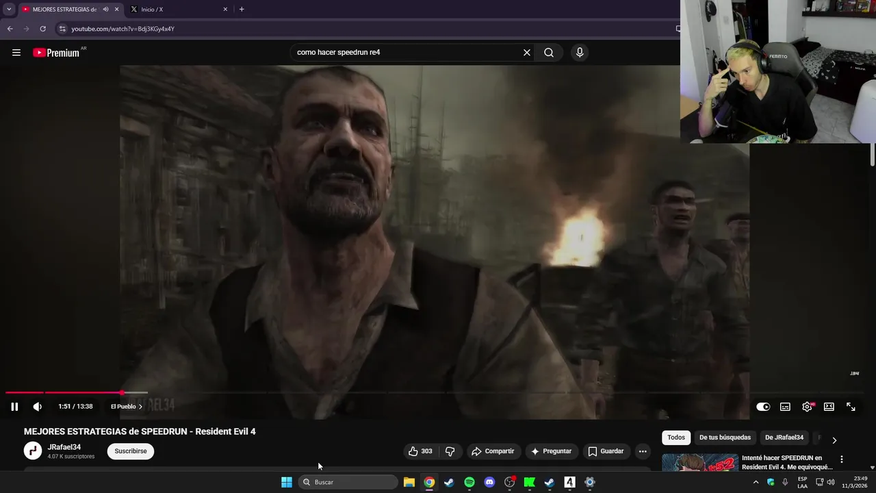
Task: Open the taskbar volume control
Action: coord(831,482)
